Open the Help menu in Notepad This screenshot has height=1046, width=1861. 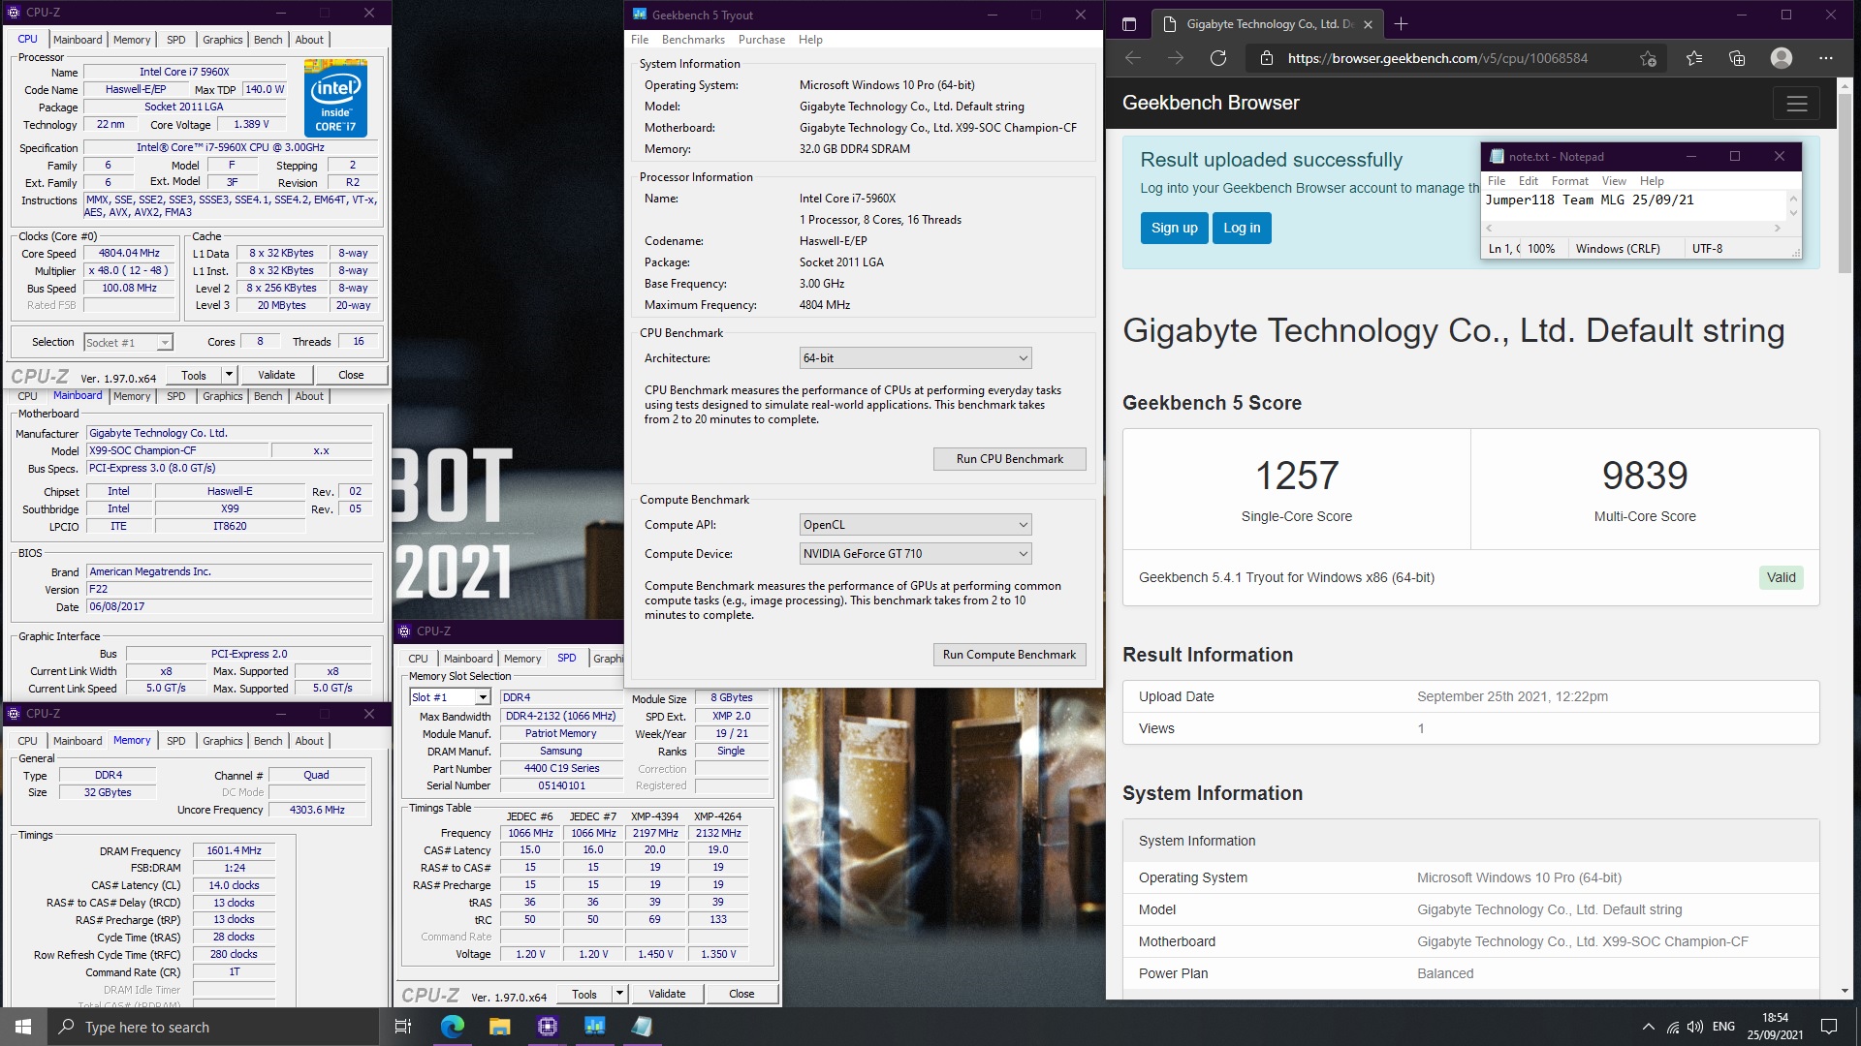1652,181
